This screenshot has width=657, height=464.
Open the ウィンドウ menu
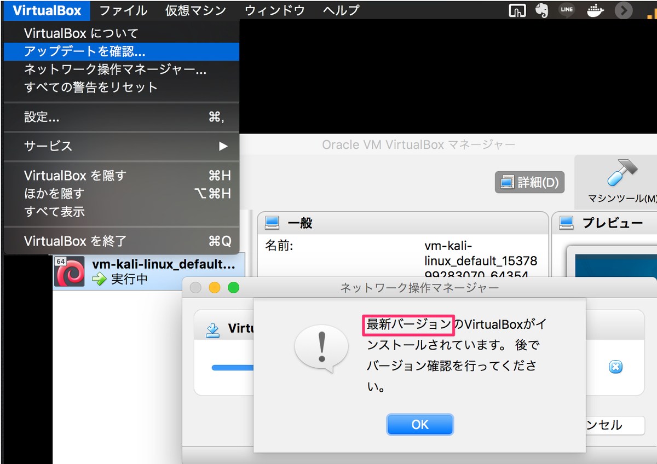click(x=274, y=10)
